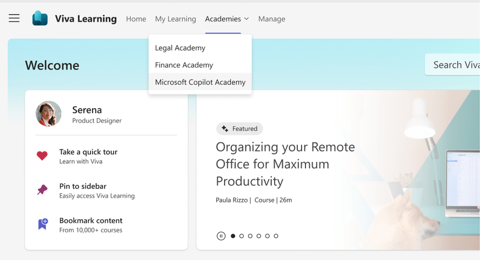Click From 10,000+ courses text
Image resolution: width=483 pixels, height=260 pixels.
(91, 230)
